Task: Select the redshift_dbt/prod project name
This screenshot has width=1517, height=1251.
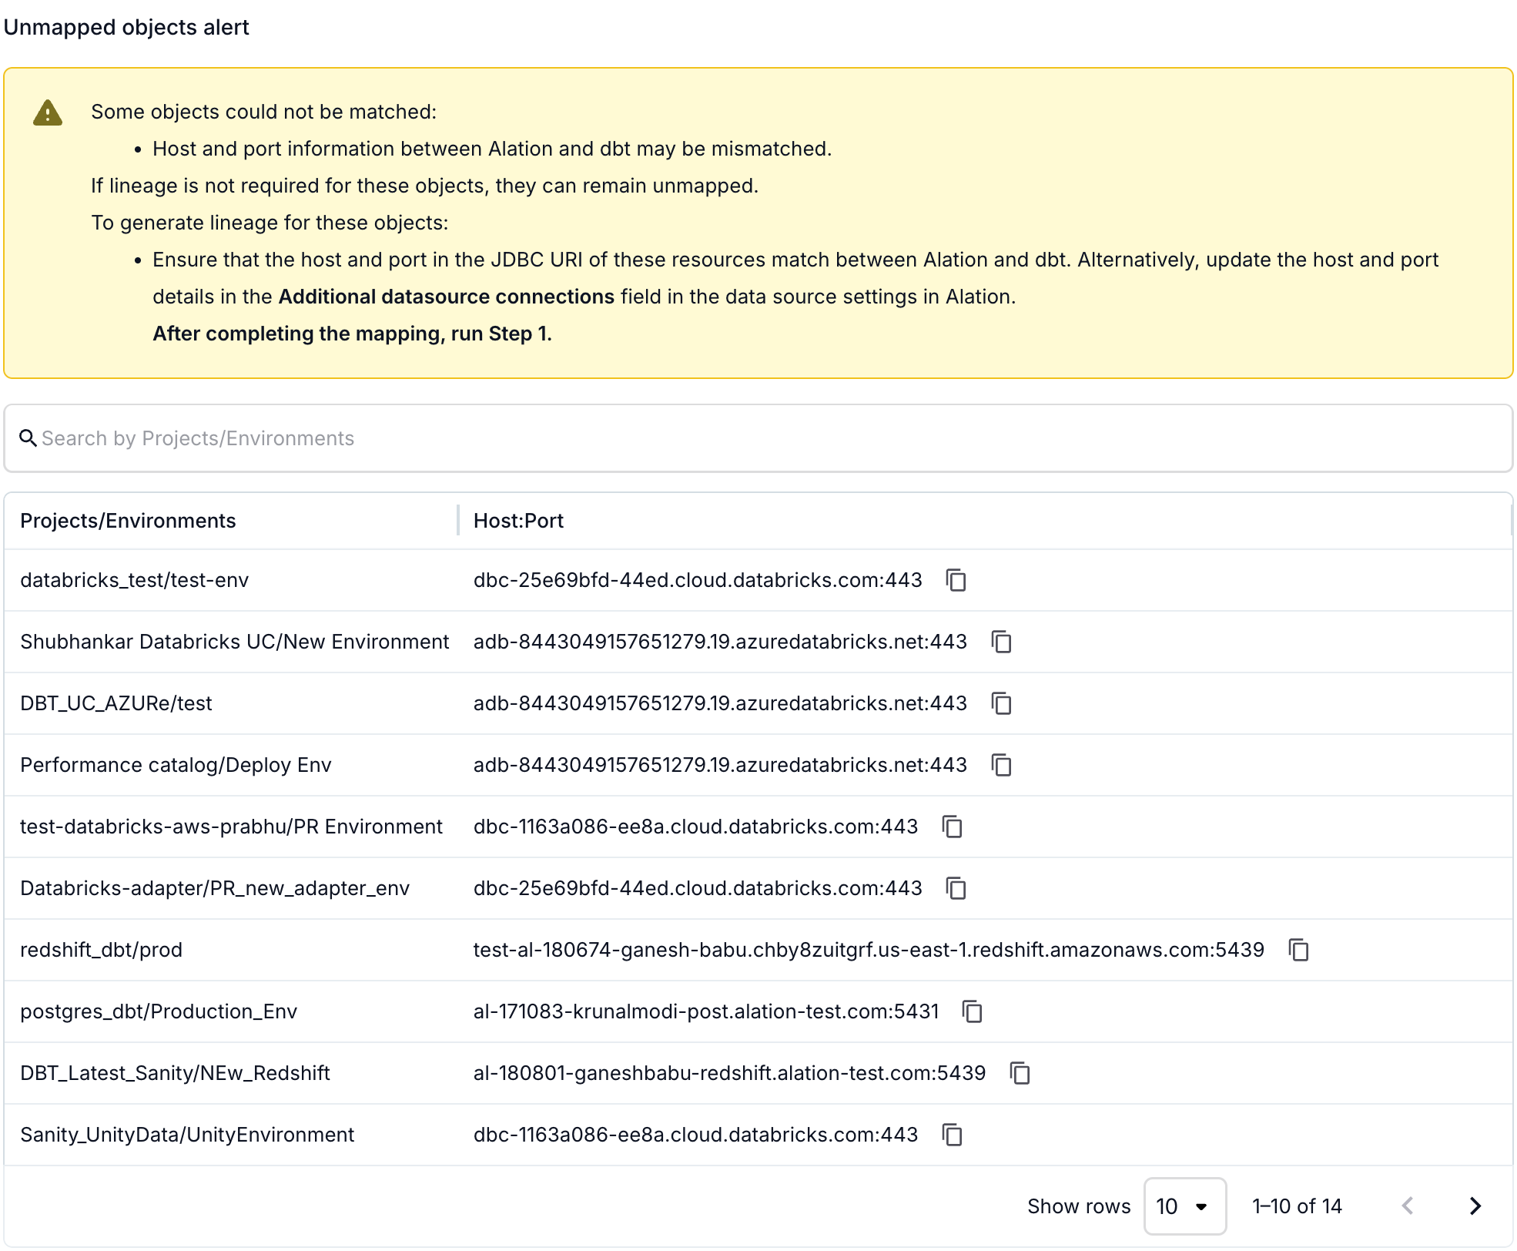Action: pyautogui.click(x=101, y=950)
